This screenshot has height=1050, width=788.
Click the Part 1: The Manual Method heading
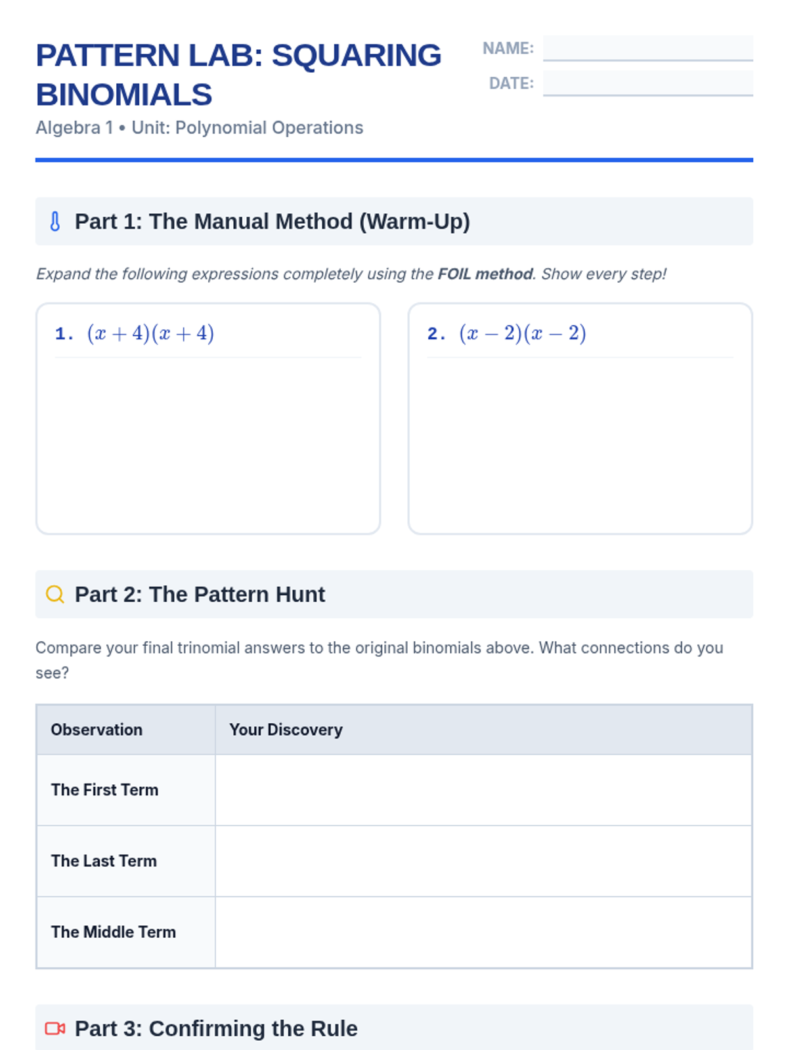[273, 222]
